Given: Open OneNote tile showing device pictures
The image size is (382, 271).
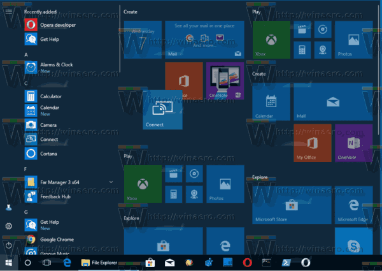Looking at the screenshot, I should click(x=225, y=80).
